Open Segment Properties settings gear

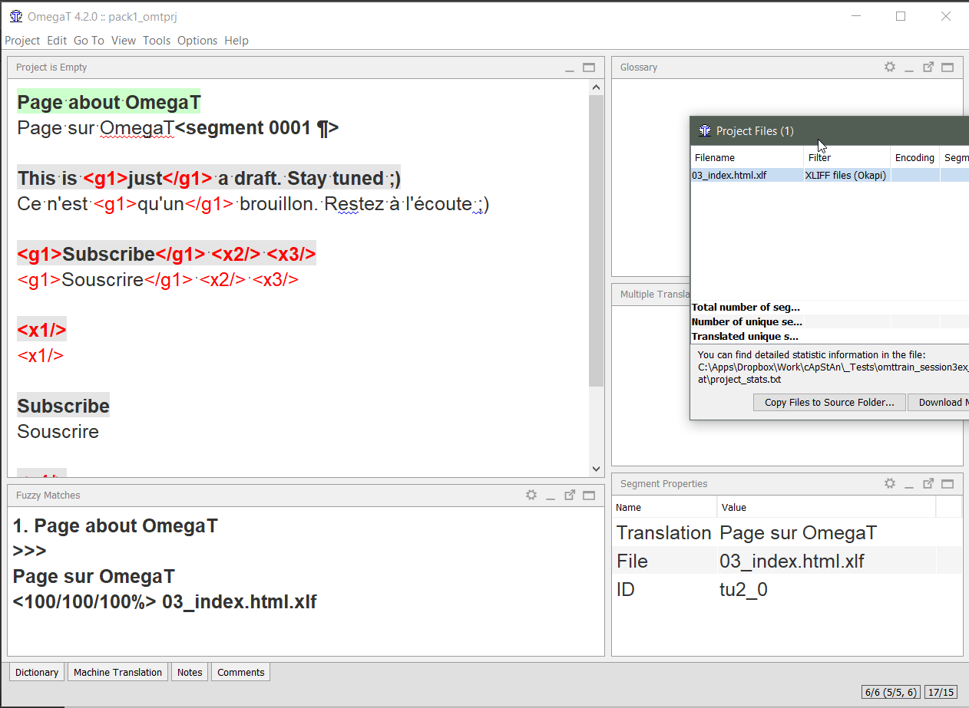890,483
